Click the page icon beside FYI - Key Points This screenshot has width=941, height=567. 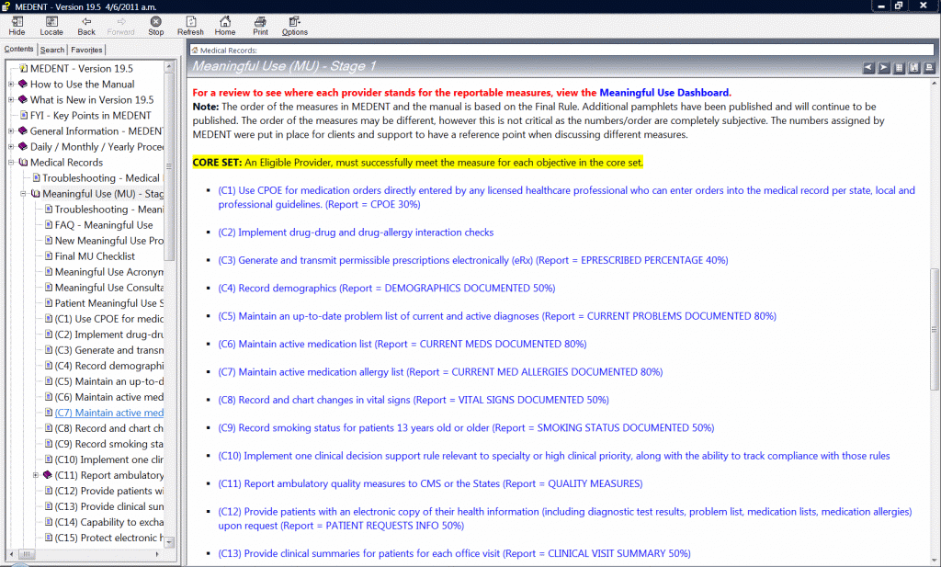point(24,115)
